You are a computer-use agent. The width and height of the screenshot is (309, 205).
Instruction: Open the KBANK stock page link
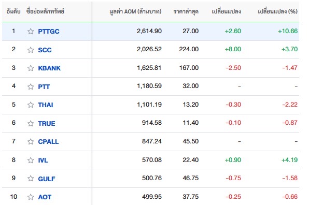coord(49,68)
